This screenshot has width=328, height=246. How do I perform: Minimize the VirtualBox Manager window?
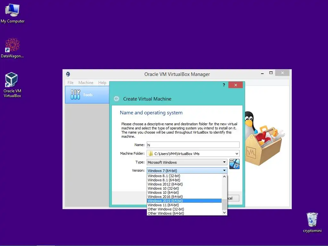[x=262, y=73]
